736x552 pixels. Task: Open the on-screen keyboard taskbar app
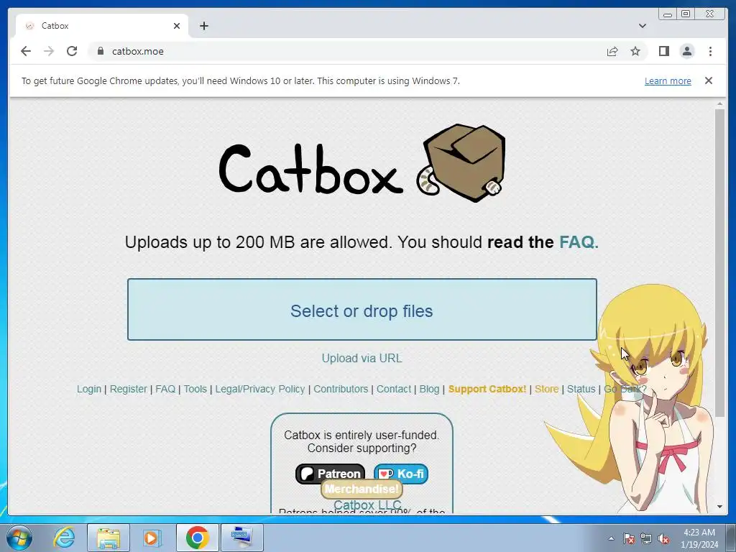pos(241,538)
